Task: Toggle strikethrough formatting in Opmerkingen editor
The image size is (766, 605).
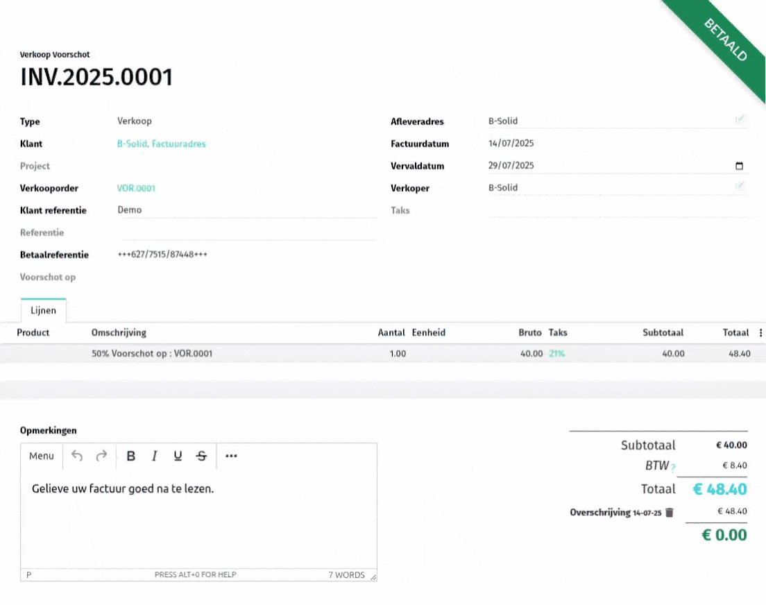Action: click(201, 456)
